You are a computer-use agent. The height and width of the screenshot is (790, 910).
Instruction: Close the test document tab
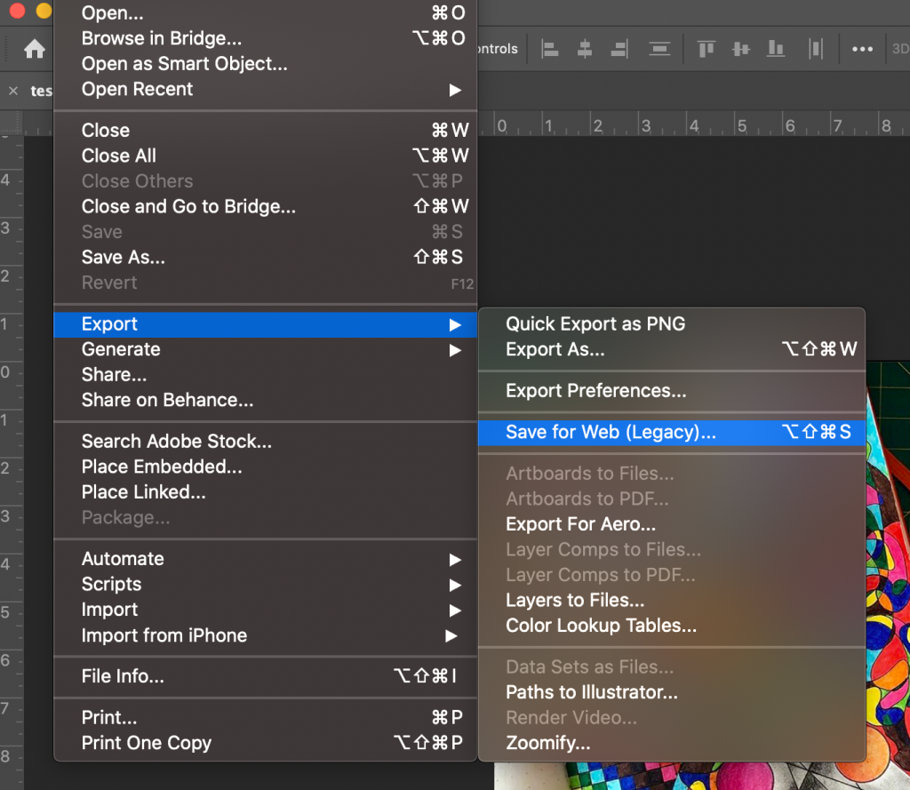click(x=12, y=91)
